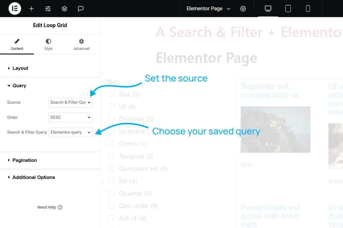Check the Tempora (5) tag checkbox
This screenshot has height=228, width=343.
[x=111, y=156]
